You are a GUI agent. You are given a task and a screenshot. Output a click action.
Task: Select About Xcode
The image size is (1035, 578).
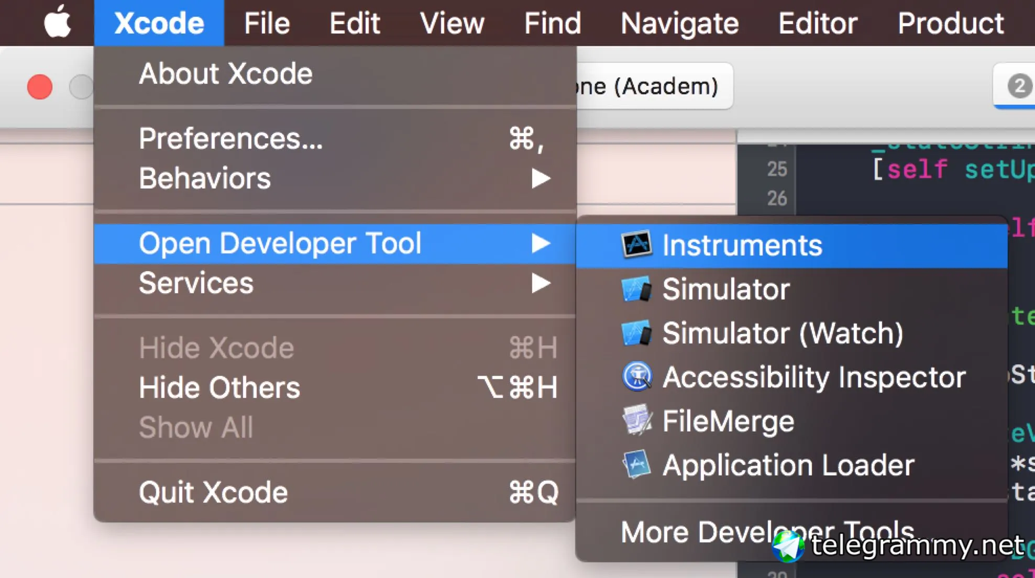click(x=225, y=73)
